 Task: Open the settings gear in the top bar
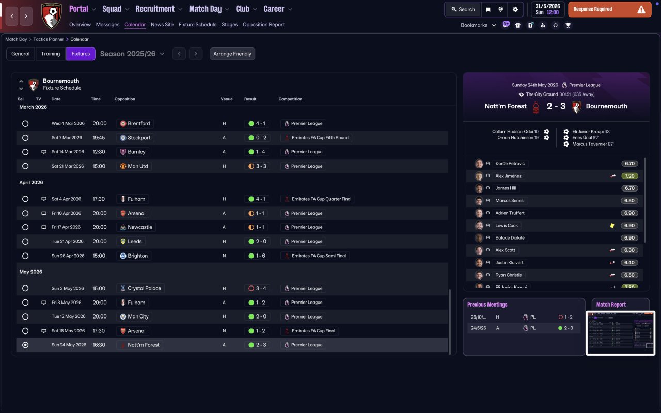(x=515, y=9)
